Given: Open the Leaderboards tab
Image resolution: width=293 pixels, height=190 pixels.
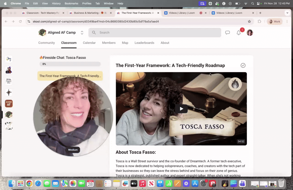Looking at the screenshot, I should 144,43.
